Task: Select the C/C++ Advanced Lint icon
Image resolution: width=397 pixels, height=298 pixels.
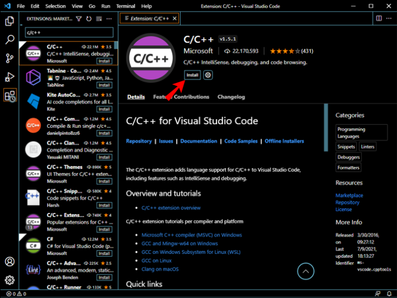Action: pos(33,270)
